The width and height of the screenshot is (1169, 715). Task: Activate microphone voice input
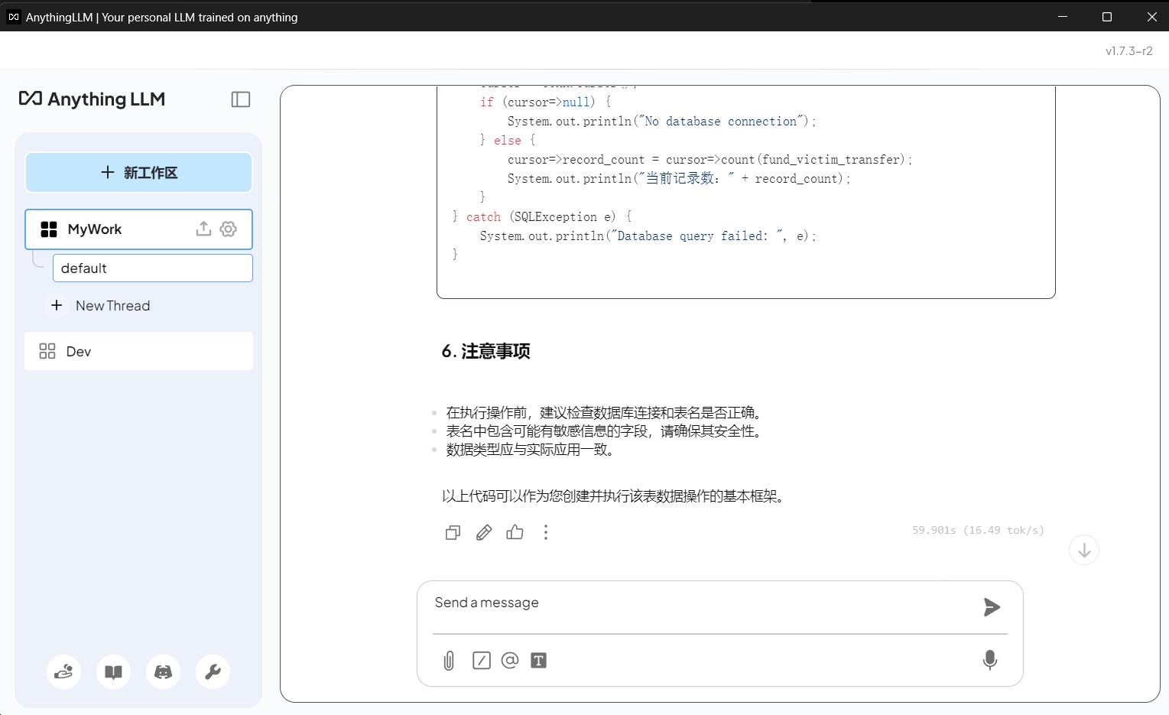989,660
